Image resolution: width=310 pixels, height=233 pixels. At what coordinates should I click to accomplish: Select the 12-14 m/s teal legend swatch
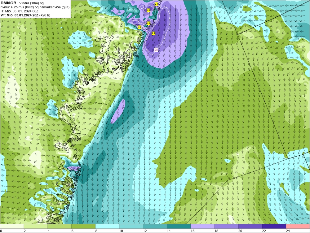click(x=155, y=226)
